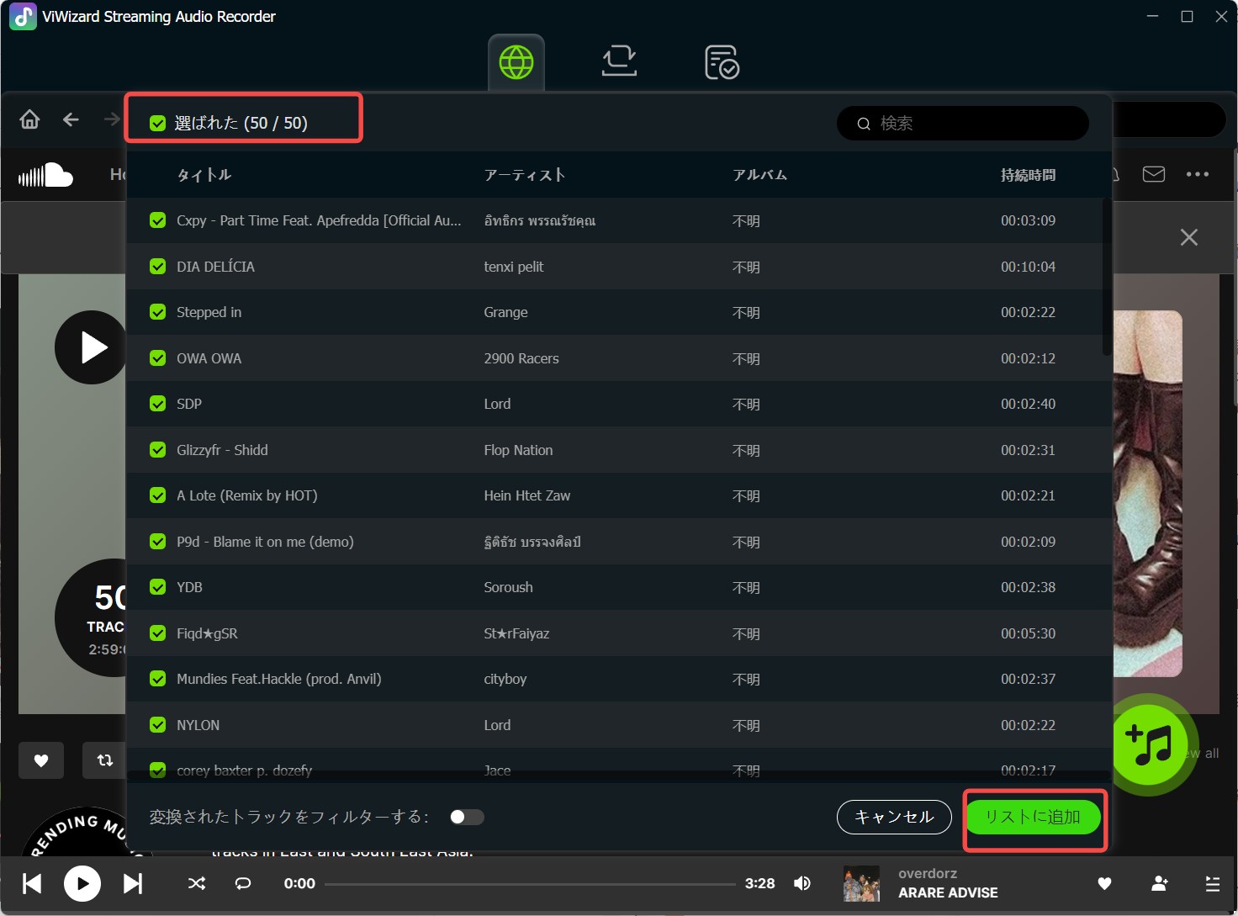Image resolution: width=1238 pixels, height=916 pixels.
Task: Select the Fiqd★gSR track title
Action: pyautogui.click(x=207, y=633)
